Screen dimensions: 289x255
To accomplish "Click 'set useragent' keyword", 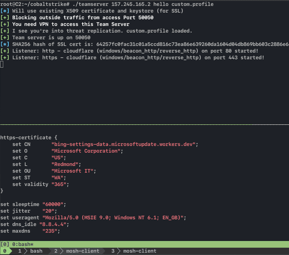I will pyautogui.click(x=20, y=218).
